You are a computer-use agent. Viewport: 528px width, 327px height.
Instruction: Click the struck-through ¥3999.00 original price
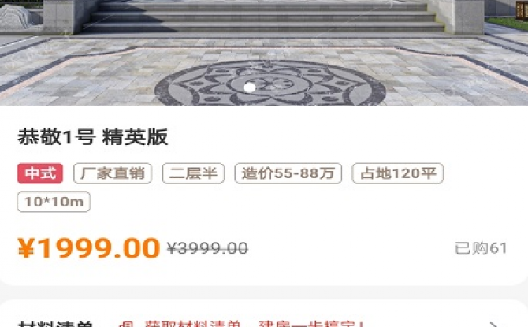click(208, 248)
